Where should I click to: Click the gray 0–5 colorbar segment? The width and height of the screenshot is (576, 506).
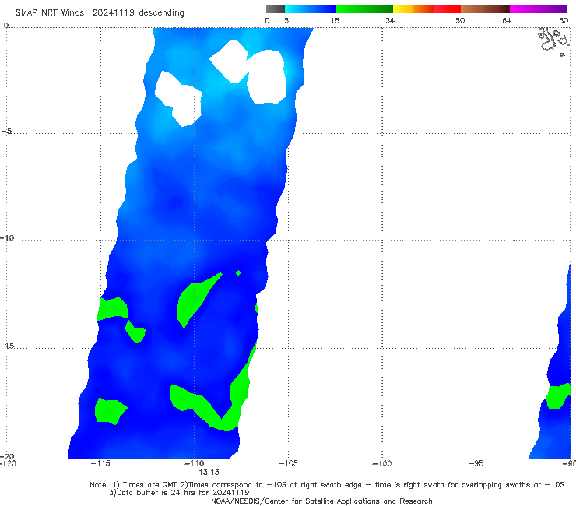coord(276,9)
